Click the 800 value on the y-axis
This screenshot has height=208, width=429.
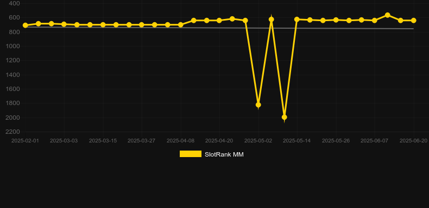14,32
